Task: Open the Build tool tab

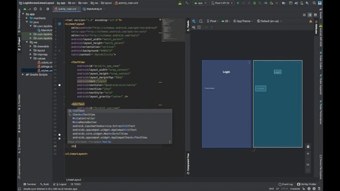Action: (45, 184)
